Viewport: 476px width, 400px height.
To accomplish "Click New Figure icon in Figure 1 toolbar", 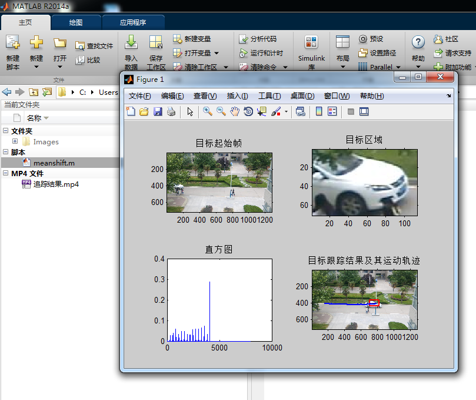I will click(x=131, y=111).
